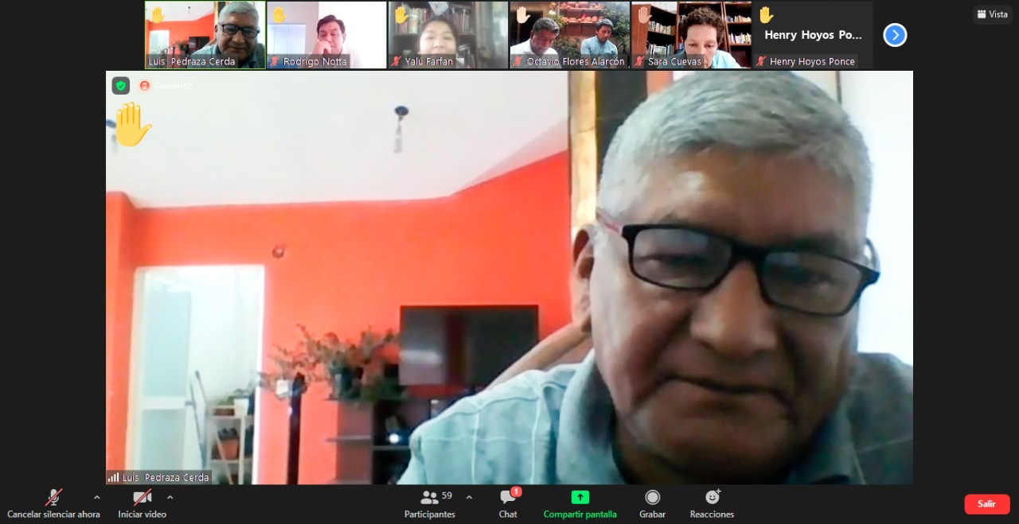1019x524 pixels.
Task: Expand arrow next to Participantes count
Action: click(x=469, y=498)
